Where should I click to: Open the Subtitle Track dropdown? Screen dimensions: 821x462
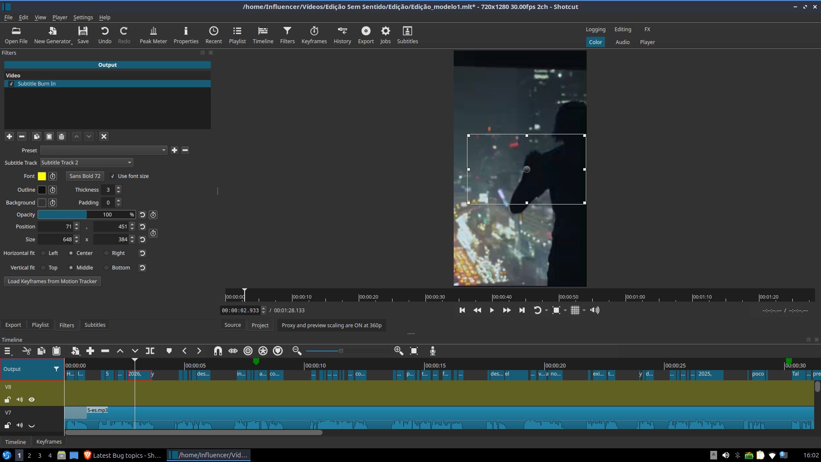86,163
